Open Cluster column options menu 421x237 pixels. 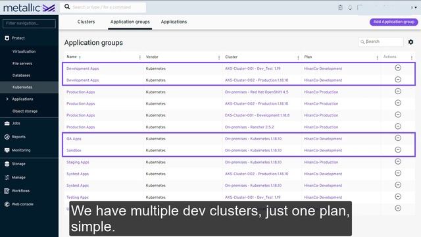point(298,57)
